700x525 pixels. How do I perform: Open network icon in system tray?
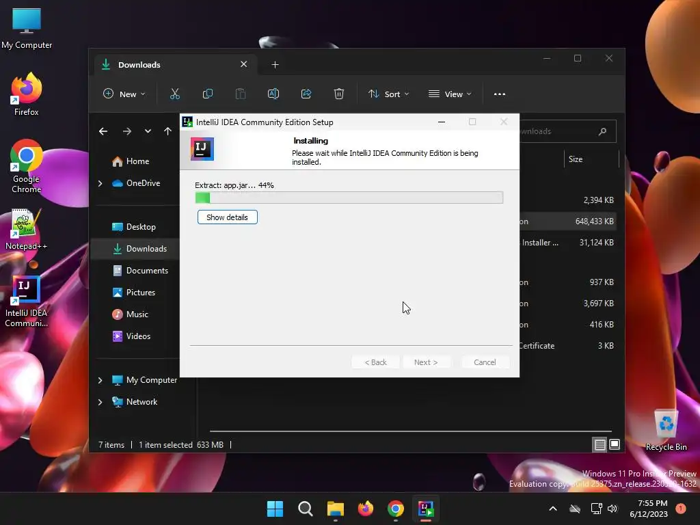(596, 509)
